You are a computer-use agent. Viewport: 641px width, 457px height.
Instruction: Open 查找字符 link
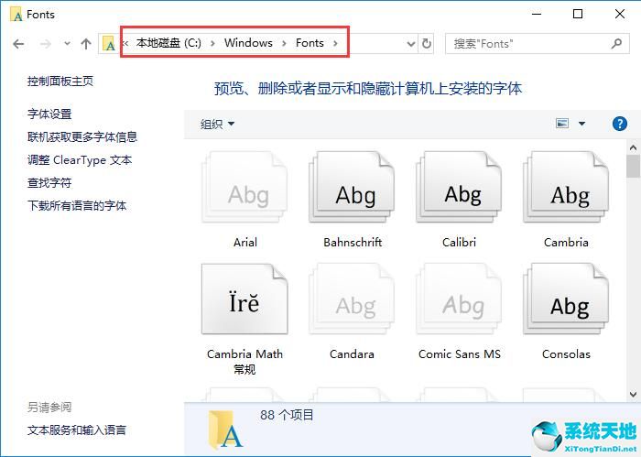[x=49, y=183]
